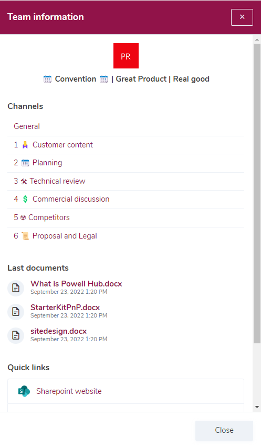Screen dimensions: 261x446
Task: Go to the Planning channel
Action: click(126, 163)
